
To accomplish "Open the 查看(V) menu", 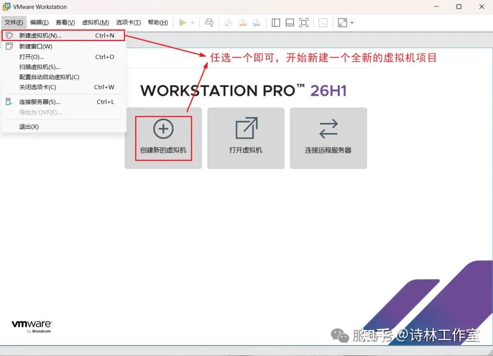I will point(65,22).
